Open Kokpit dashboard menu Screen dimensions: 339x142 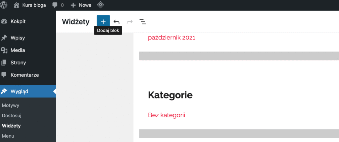[x=18, y=21]
